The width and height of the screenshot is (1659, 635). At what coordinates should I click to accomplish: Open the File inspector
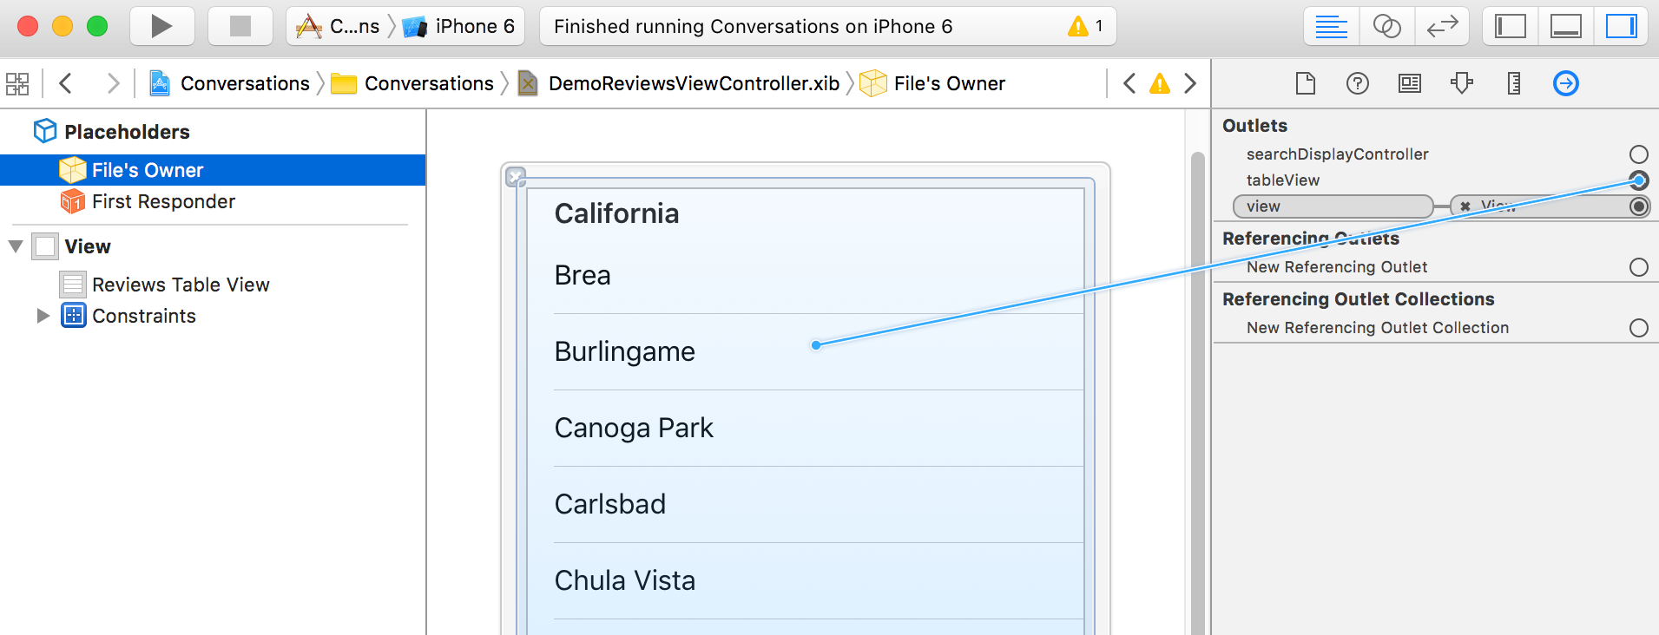(1305, 83)
